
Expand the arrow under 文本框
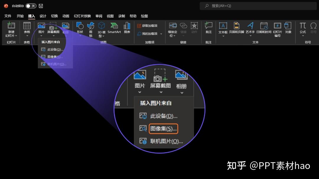(x=223, y=36)
